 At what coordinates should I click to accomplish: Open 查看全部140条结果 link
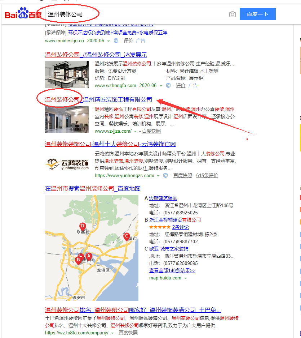tap(172, 270)
